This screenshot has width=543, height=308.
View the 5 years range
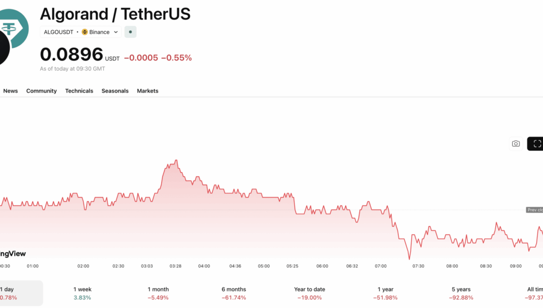(x=461, y=293)
